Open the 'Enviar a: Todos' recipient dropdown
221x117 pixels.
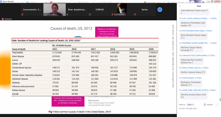[190, 105]
